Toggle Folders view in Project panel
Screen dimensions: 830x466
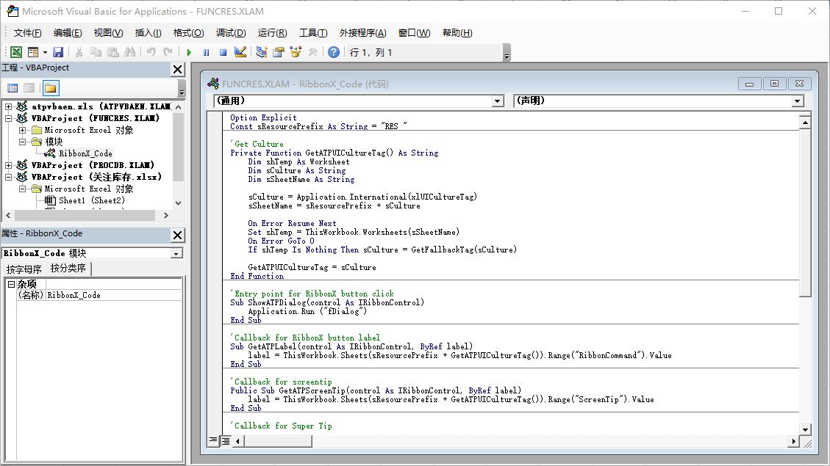pos(50,88)
